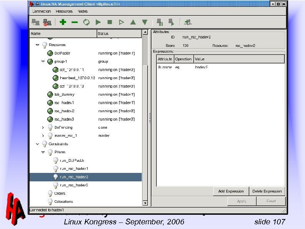Click the group status text of group-1
The width and height of the screenshot is (305, 229).
tap(103, 61)
